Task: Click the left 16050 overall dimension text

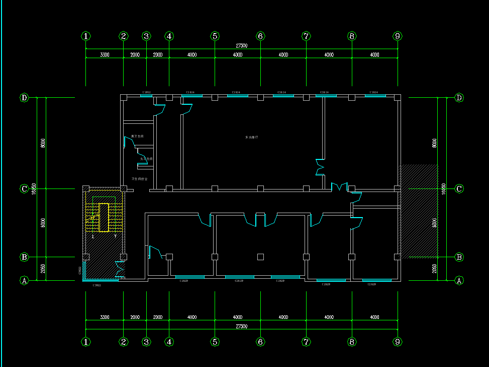Action: [x=33, y=189]
